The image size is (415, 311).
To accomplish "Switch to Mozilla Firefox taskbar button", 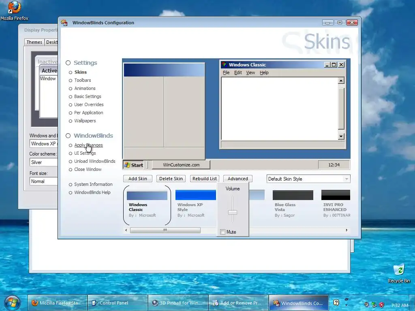I will pyautogui.click(x=58, y=303).
